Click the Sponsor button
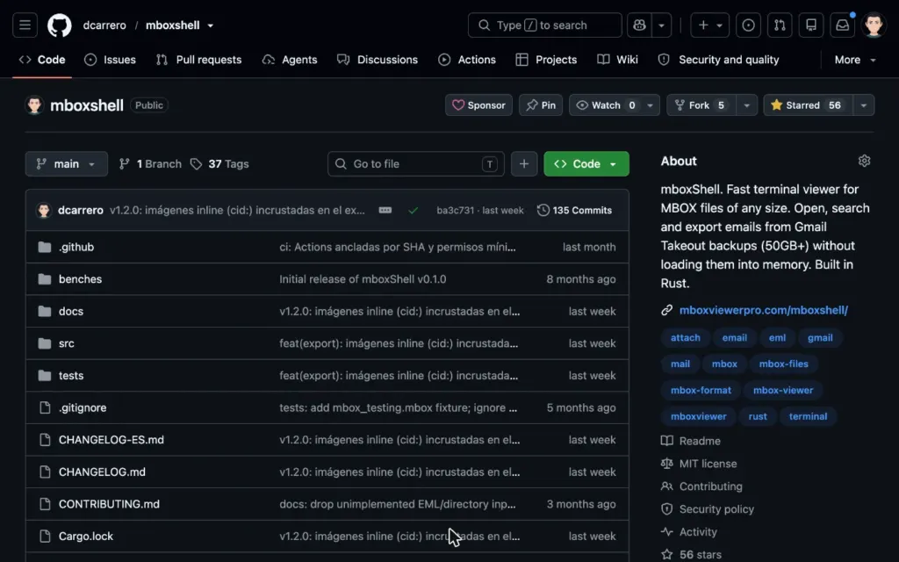This screenshot has height=562, width=899. (x=478, y=105)
